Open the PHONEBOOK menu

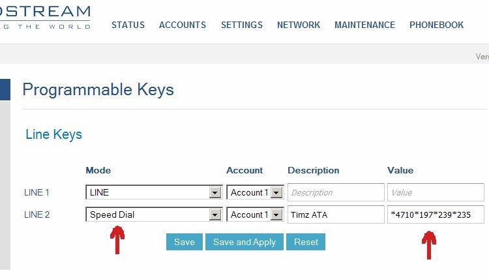pyautogui.click(x=436, y=25)
